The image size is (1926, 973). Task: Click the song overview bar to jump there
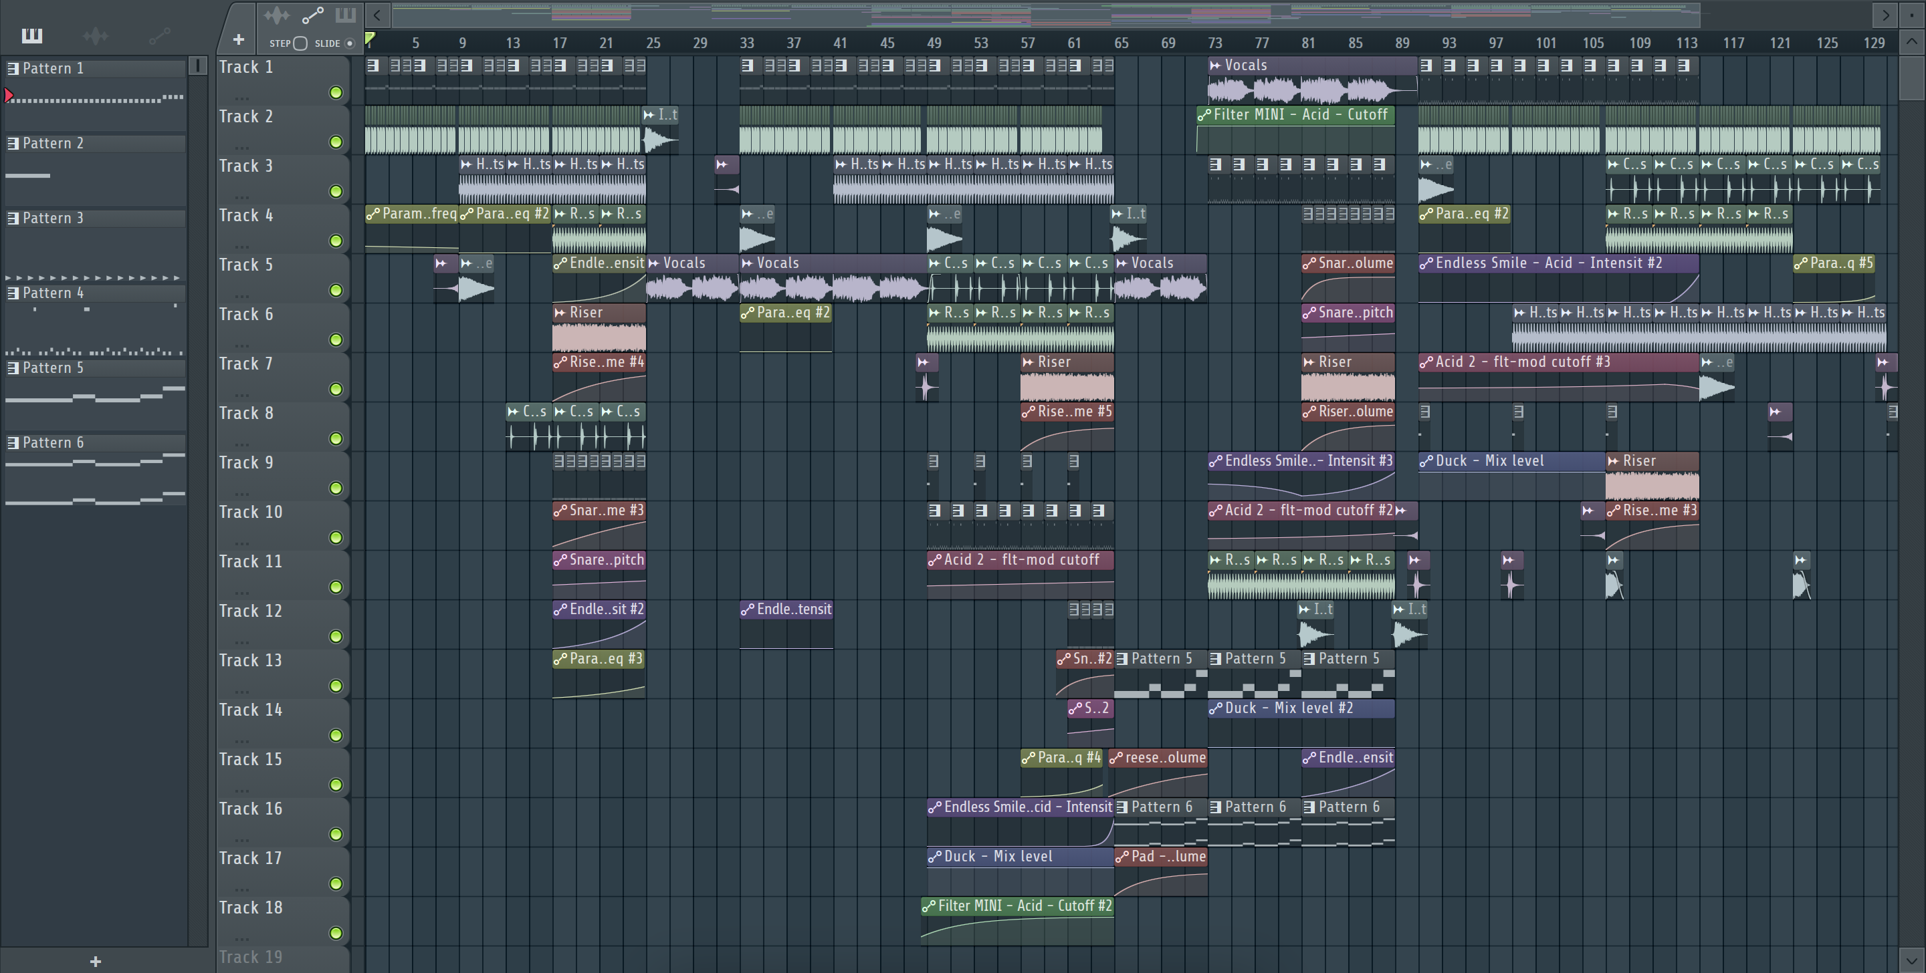coord(1047,13)
